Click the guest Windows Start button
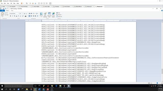This screenshot has width=163, height=91. coord(2,86)
